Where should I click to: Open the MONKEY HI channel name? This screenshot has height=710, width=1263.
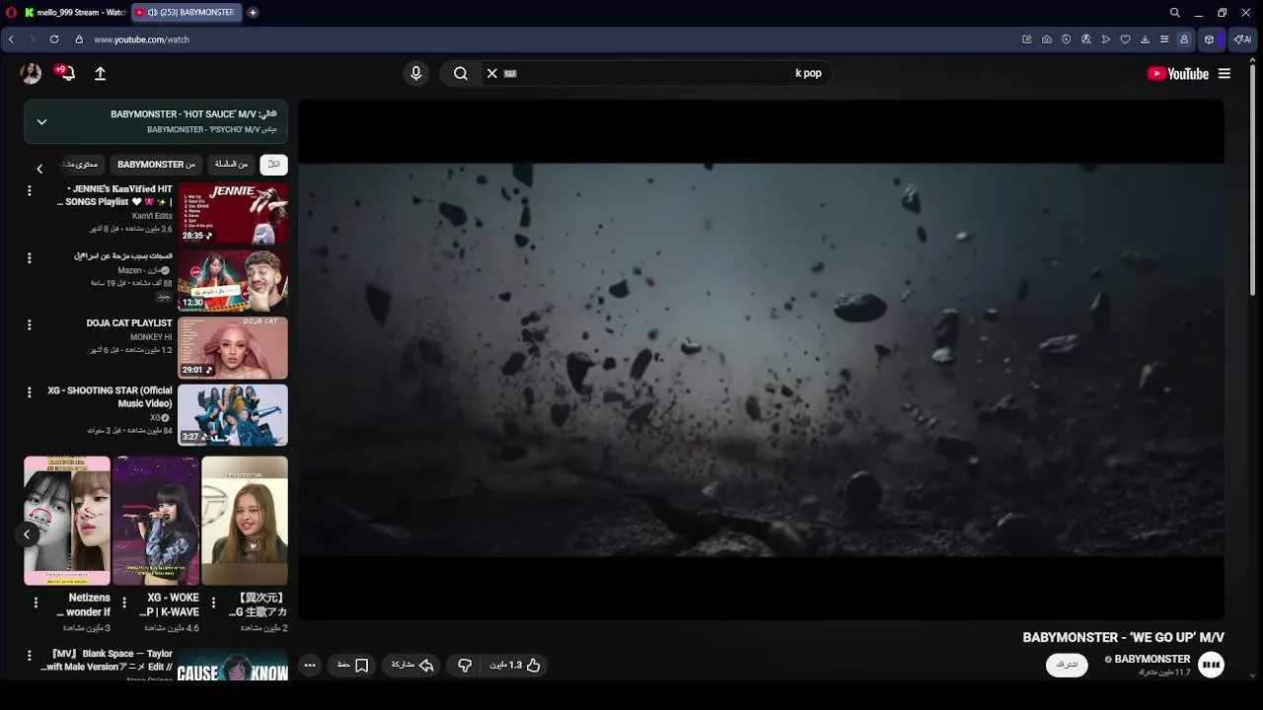(x=151, y=337)
